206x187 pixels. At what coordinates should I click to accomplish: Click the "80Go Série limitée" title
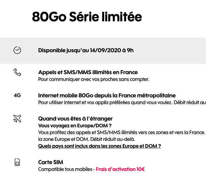(87, 17)
